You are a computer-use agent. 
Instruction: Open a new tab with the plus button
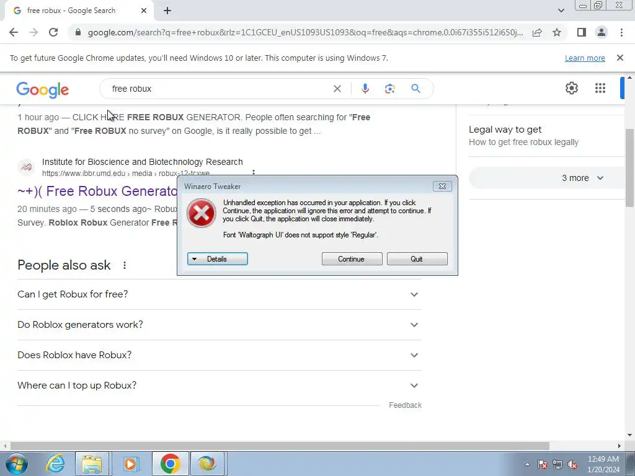167,11
